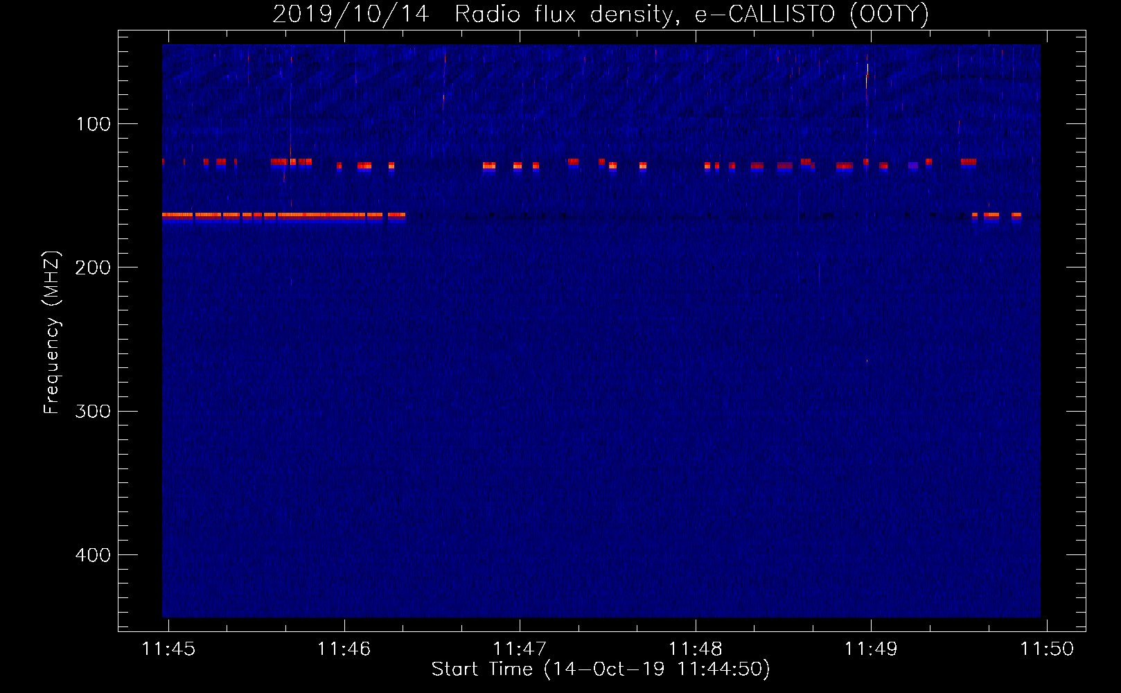Click the 'Frequency (MHZ)' axis label
The image size is (1121, 693).
point(52,333)
